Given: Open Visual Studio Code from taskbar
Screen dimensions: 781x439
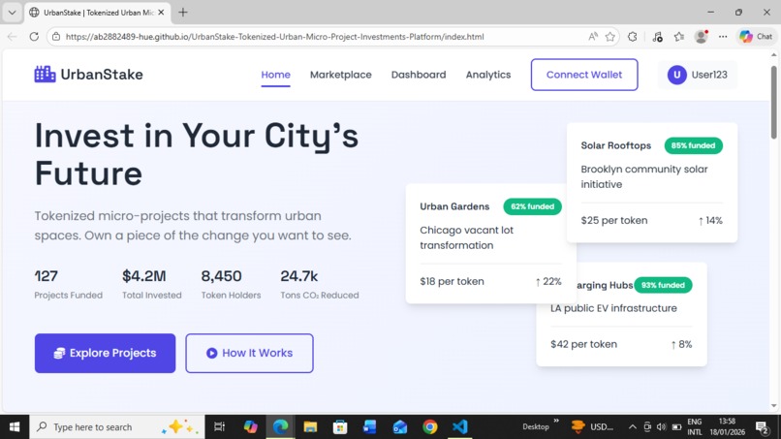Looking at the screenshot, I should tap(459, 427).
